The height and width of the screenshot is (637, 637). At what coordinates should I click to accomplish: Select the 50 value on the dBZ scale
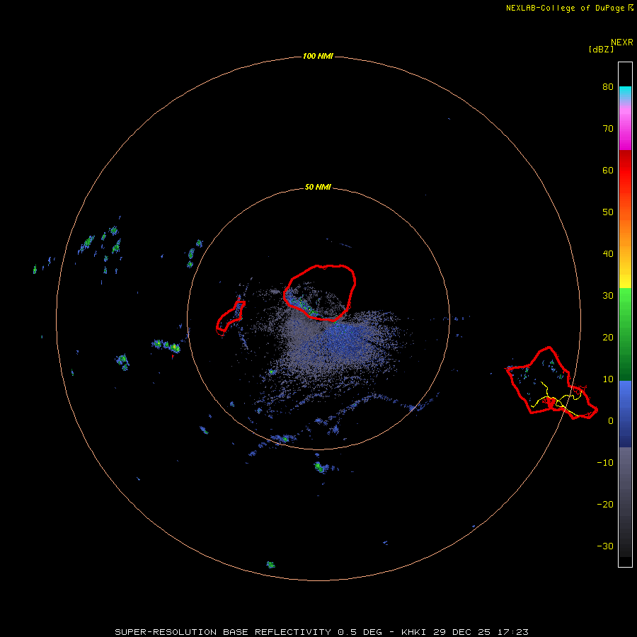(608, 212)
